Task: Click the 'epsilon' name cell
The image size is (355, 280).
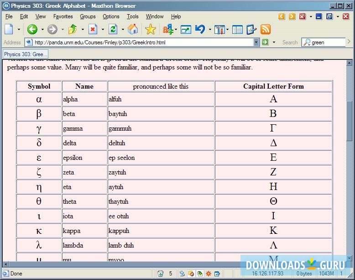Action: pyautogui.click(x=84, y=158)
